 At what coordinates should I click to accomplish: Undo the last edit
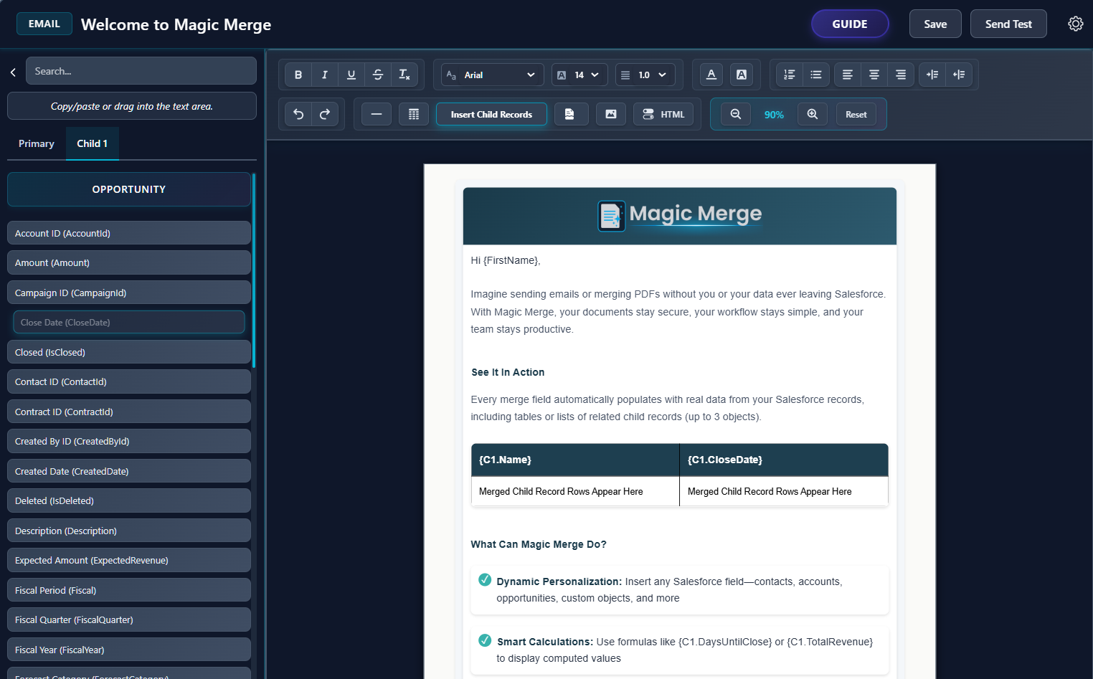click(298, 113)
